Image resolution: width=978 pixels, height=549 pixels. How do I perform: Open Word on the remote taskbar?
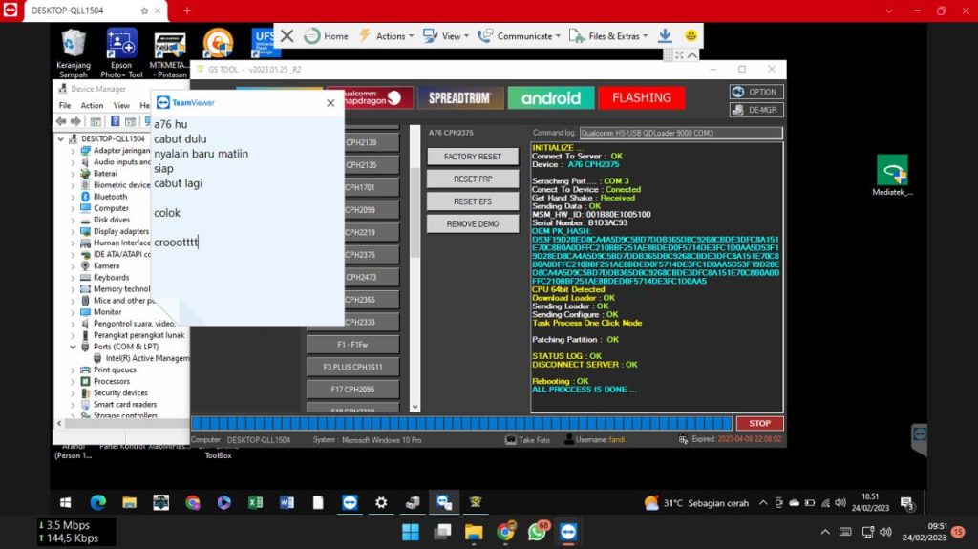287,502
